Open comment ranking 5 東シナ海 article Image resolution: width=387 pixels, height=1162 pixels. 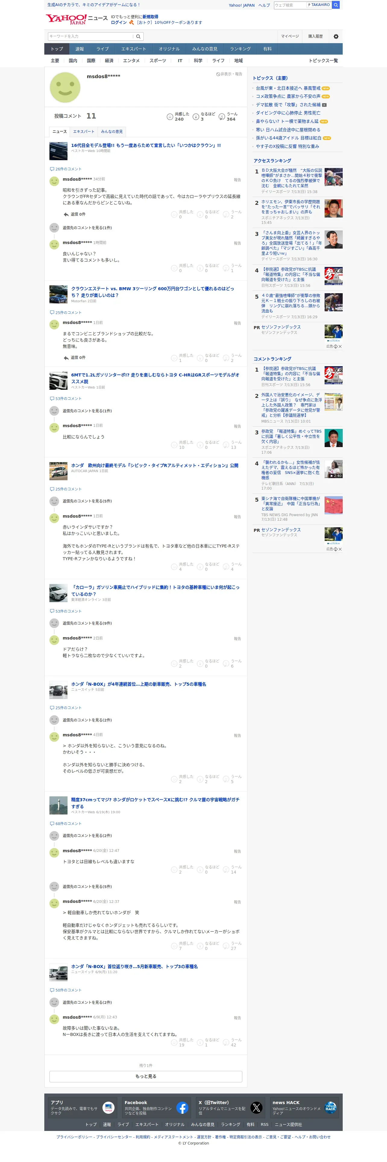click(x=291, y=504)
